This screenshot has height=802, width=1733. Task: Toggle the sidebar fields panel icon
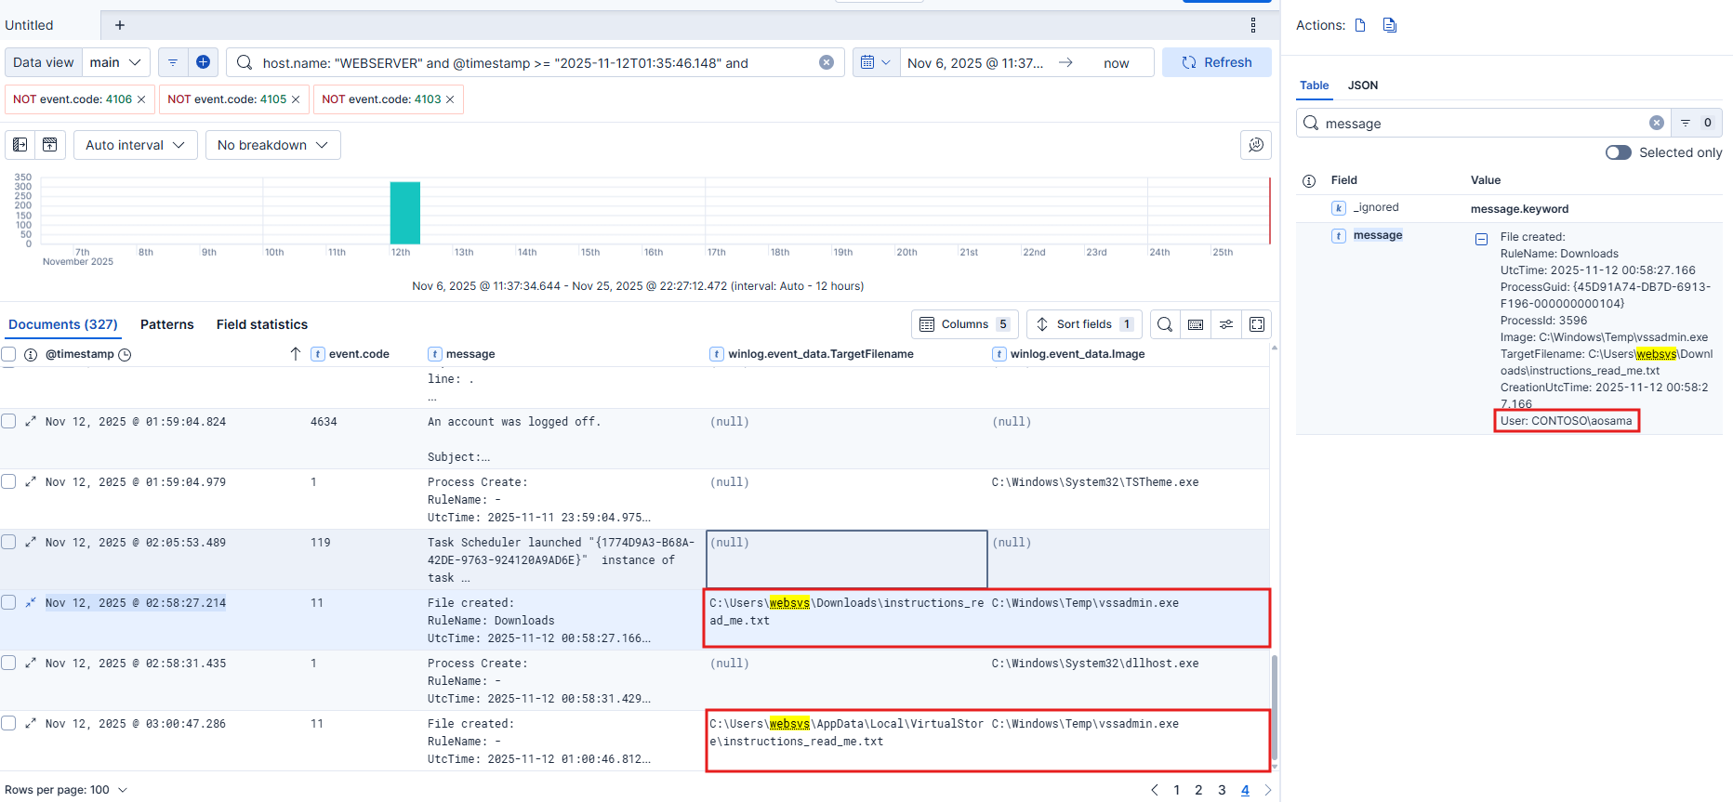(20, 145)
